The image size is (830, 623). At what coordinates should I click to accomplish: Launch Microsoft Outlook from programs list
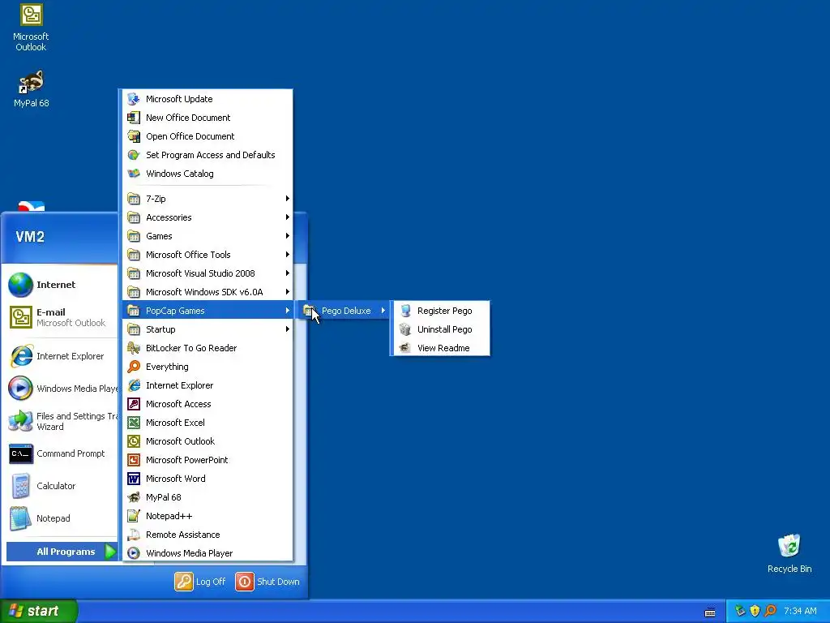(208, 441)
